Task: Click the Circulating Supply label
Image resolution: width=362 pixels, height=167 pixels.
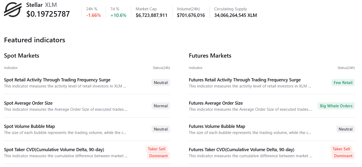Action: pos(230,9)
